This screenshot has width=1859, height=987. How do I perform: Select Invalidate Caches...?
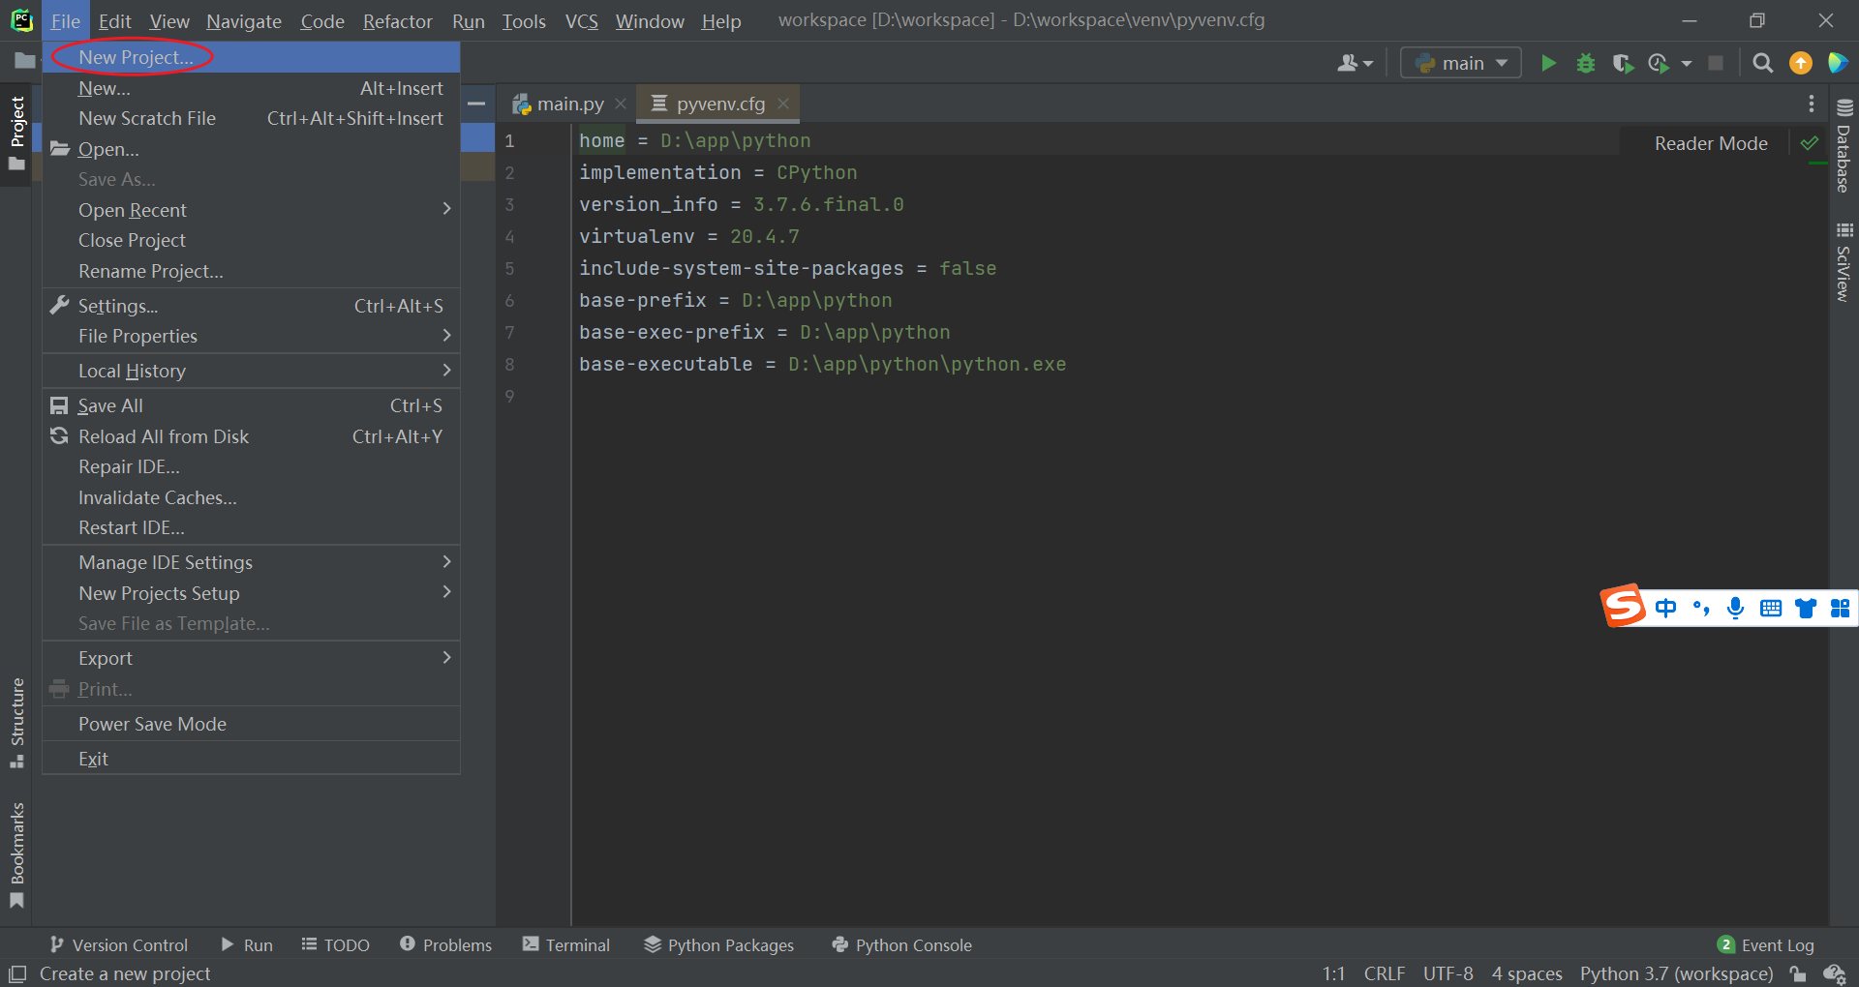point(251,497)
